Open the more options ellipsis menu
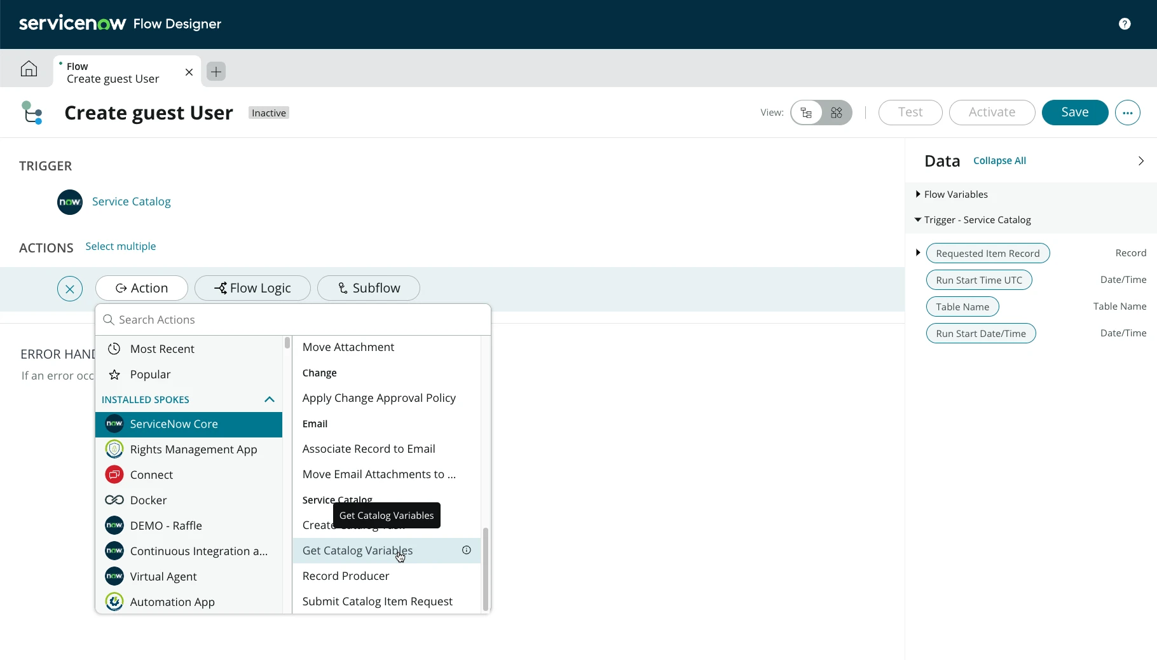1157x660 pixels. [x=1128, y=113]
